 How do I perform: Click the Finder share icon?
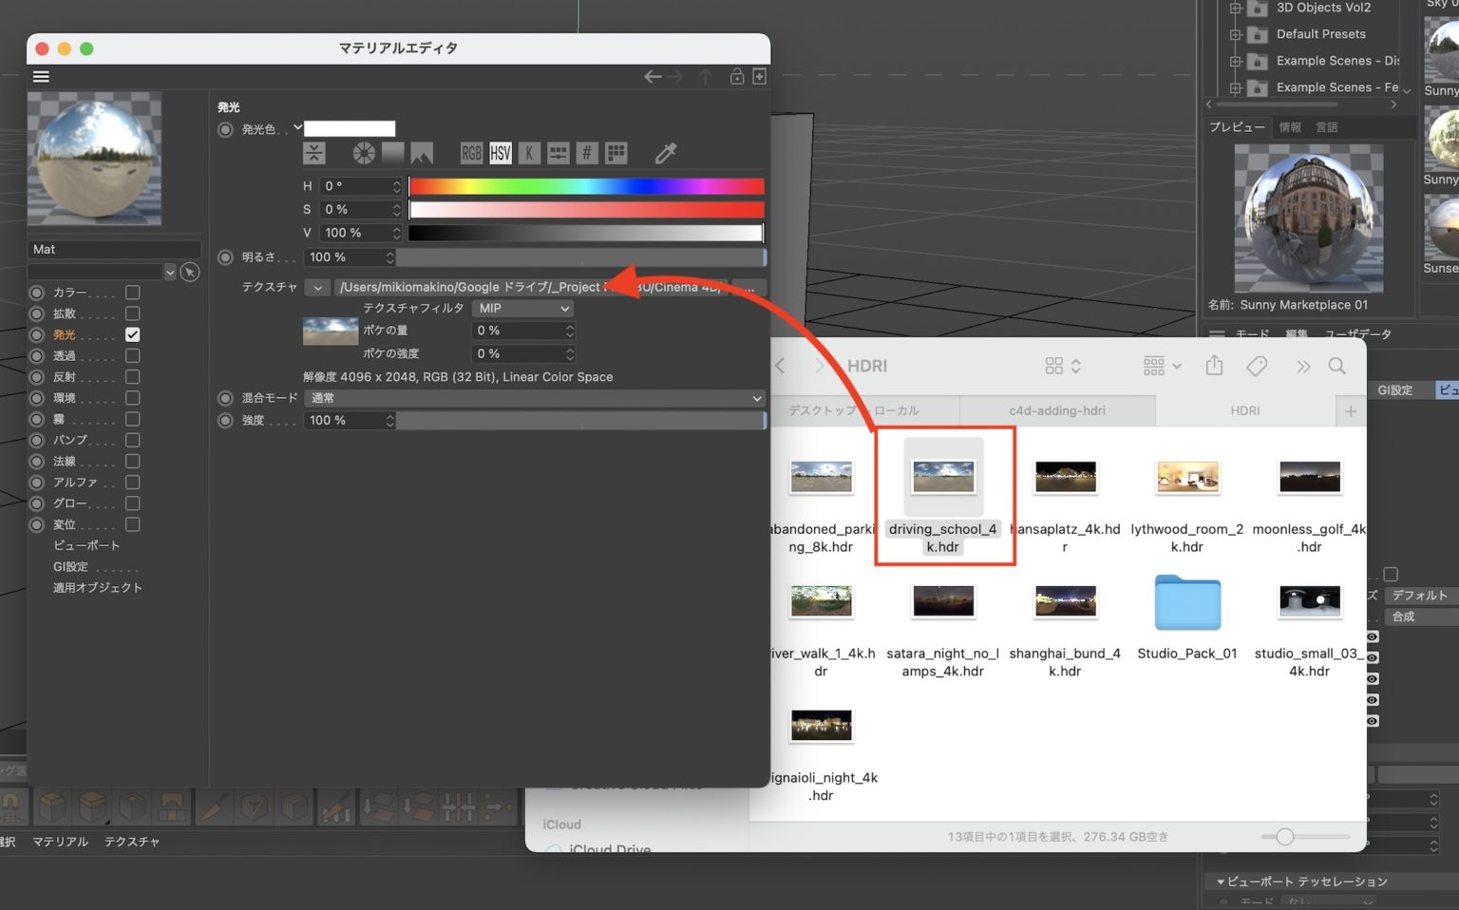[1214, 366]
